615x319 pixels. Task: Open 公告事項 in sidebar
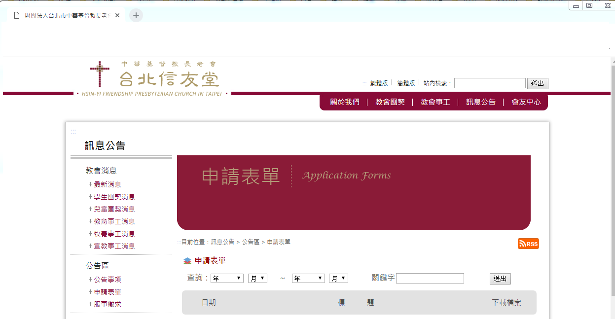[x=108, y=280]
